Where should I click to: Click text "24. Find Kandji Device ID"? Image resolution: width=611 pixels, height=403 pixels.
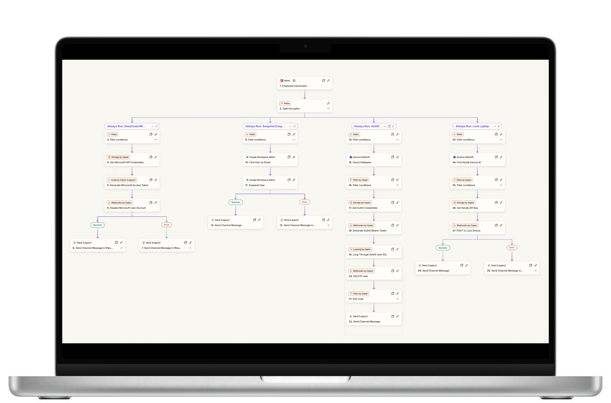tap(466, 162)
